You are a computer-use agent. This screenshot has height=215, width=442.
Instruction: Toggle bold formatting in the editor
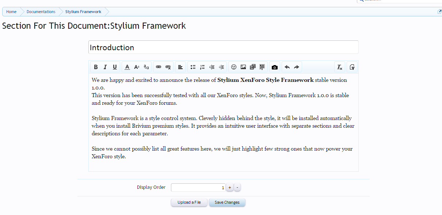pyautogui.click(x=96, y=67)
